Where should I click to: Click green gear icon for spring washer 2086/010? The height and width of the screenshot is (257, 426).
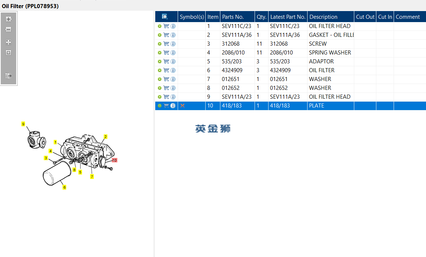(x=160, y=53)
